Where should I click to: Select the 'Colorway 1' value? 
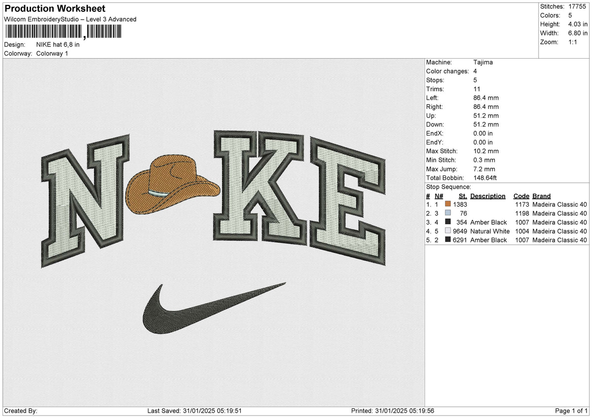(52, 53)
